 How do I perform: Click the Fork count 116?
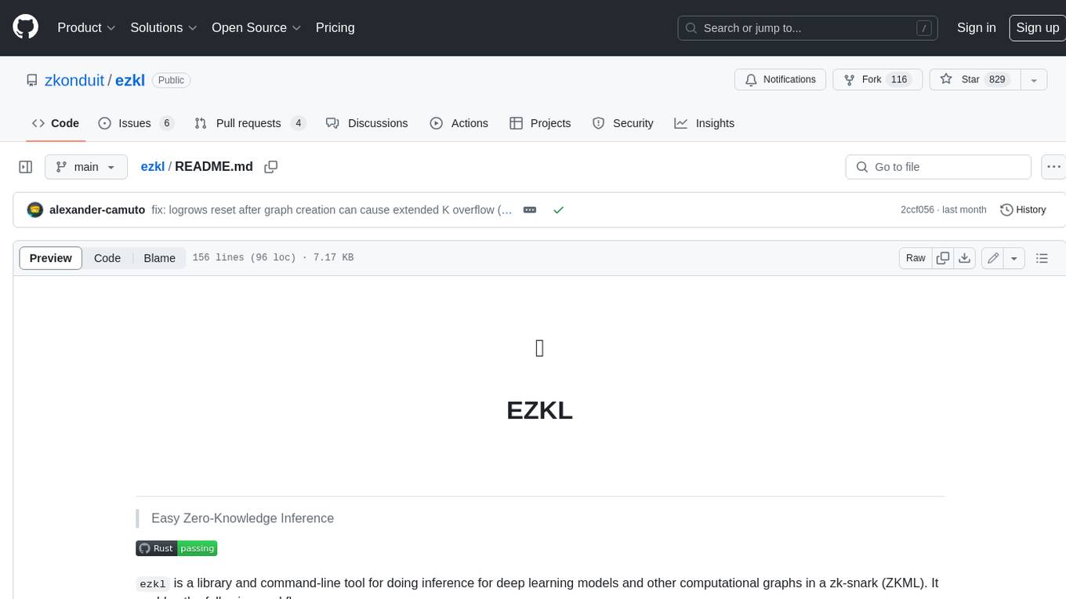(899, 80)
